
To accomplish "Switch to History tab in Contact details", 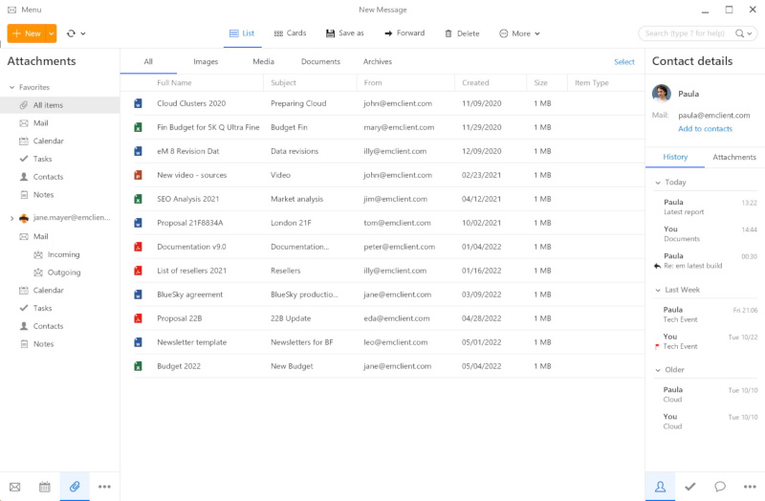I will tap(675, 157).
